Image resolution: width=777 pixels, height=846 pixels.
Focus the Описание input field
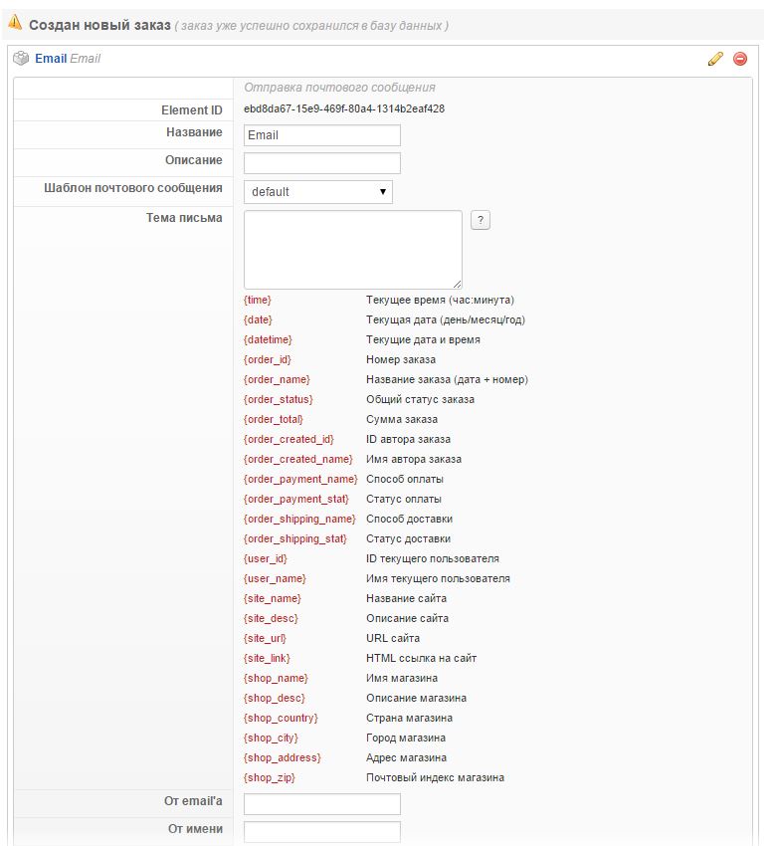(x=322, y=163)
